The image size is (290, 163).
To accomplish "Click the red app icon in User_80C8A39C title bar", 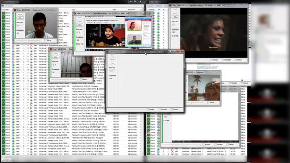I will click(x=51, y=49).
